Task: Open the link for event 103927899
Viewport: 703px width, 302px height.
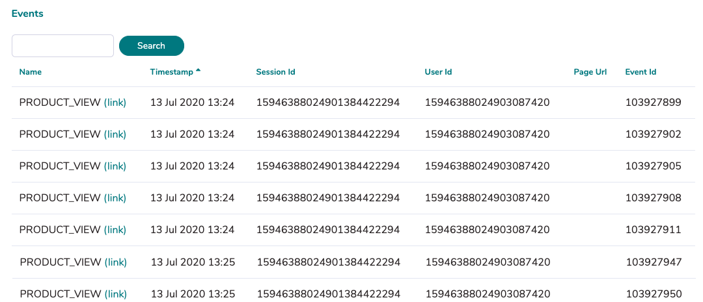Action: 115,103
